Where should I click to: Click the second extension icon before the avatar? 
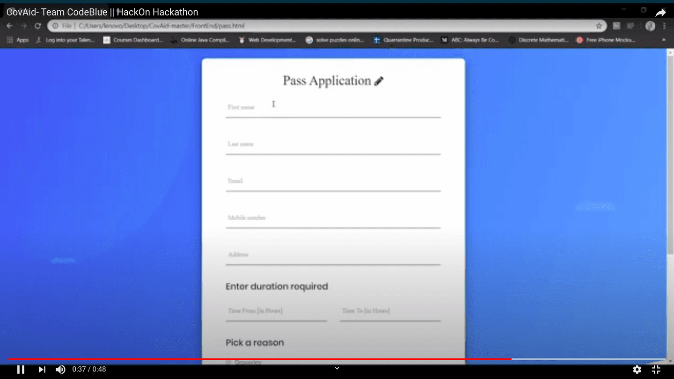click(x=630, y=26)
